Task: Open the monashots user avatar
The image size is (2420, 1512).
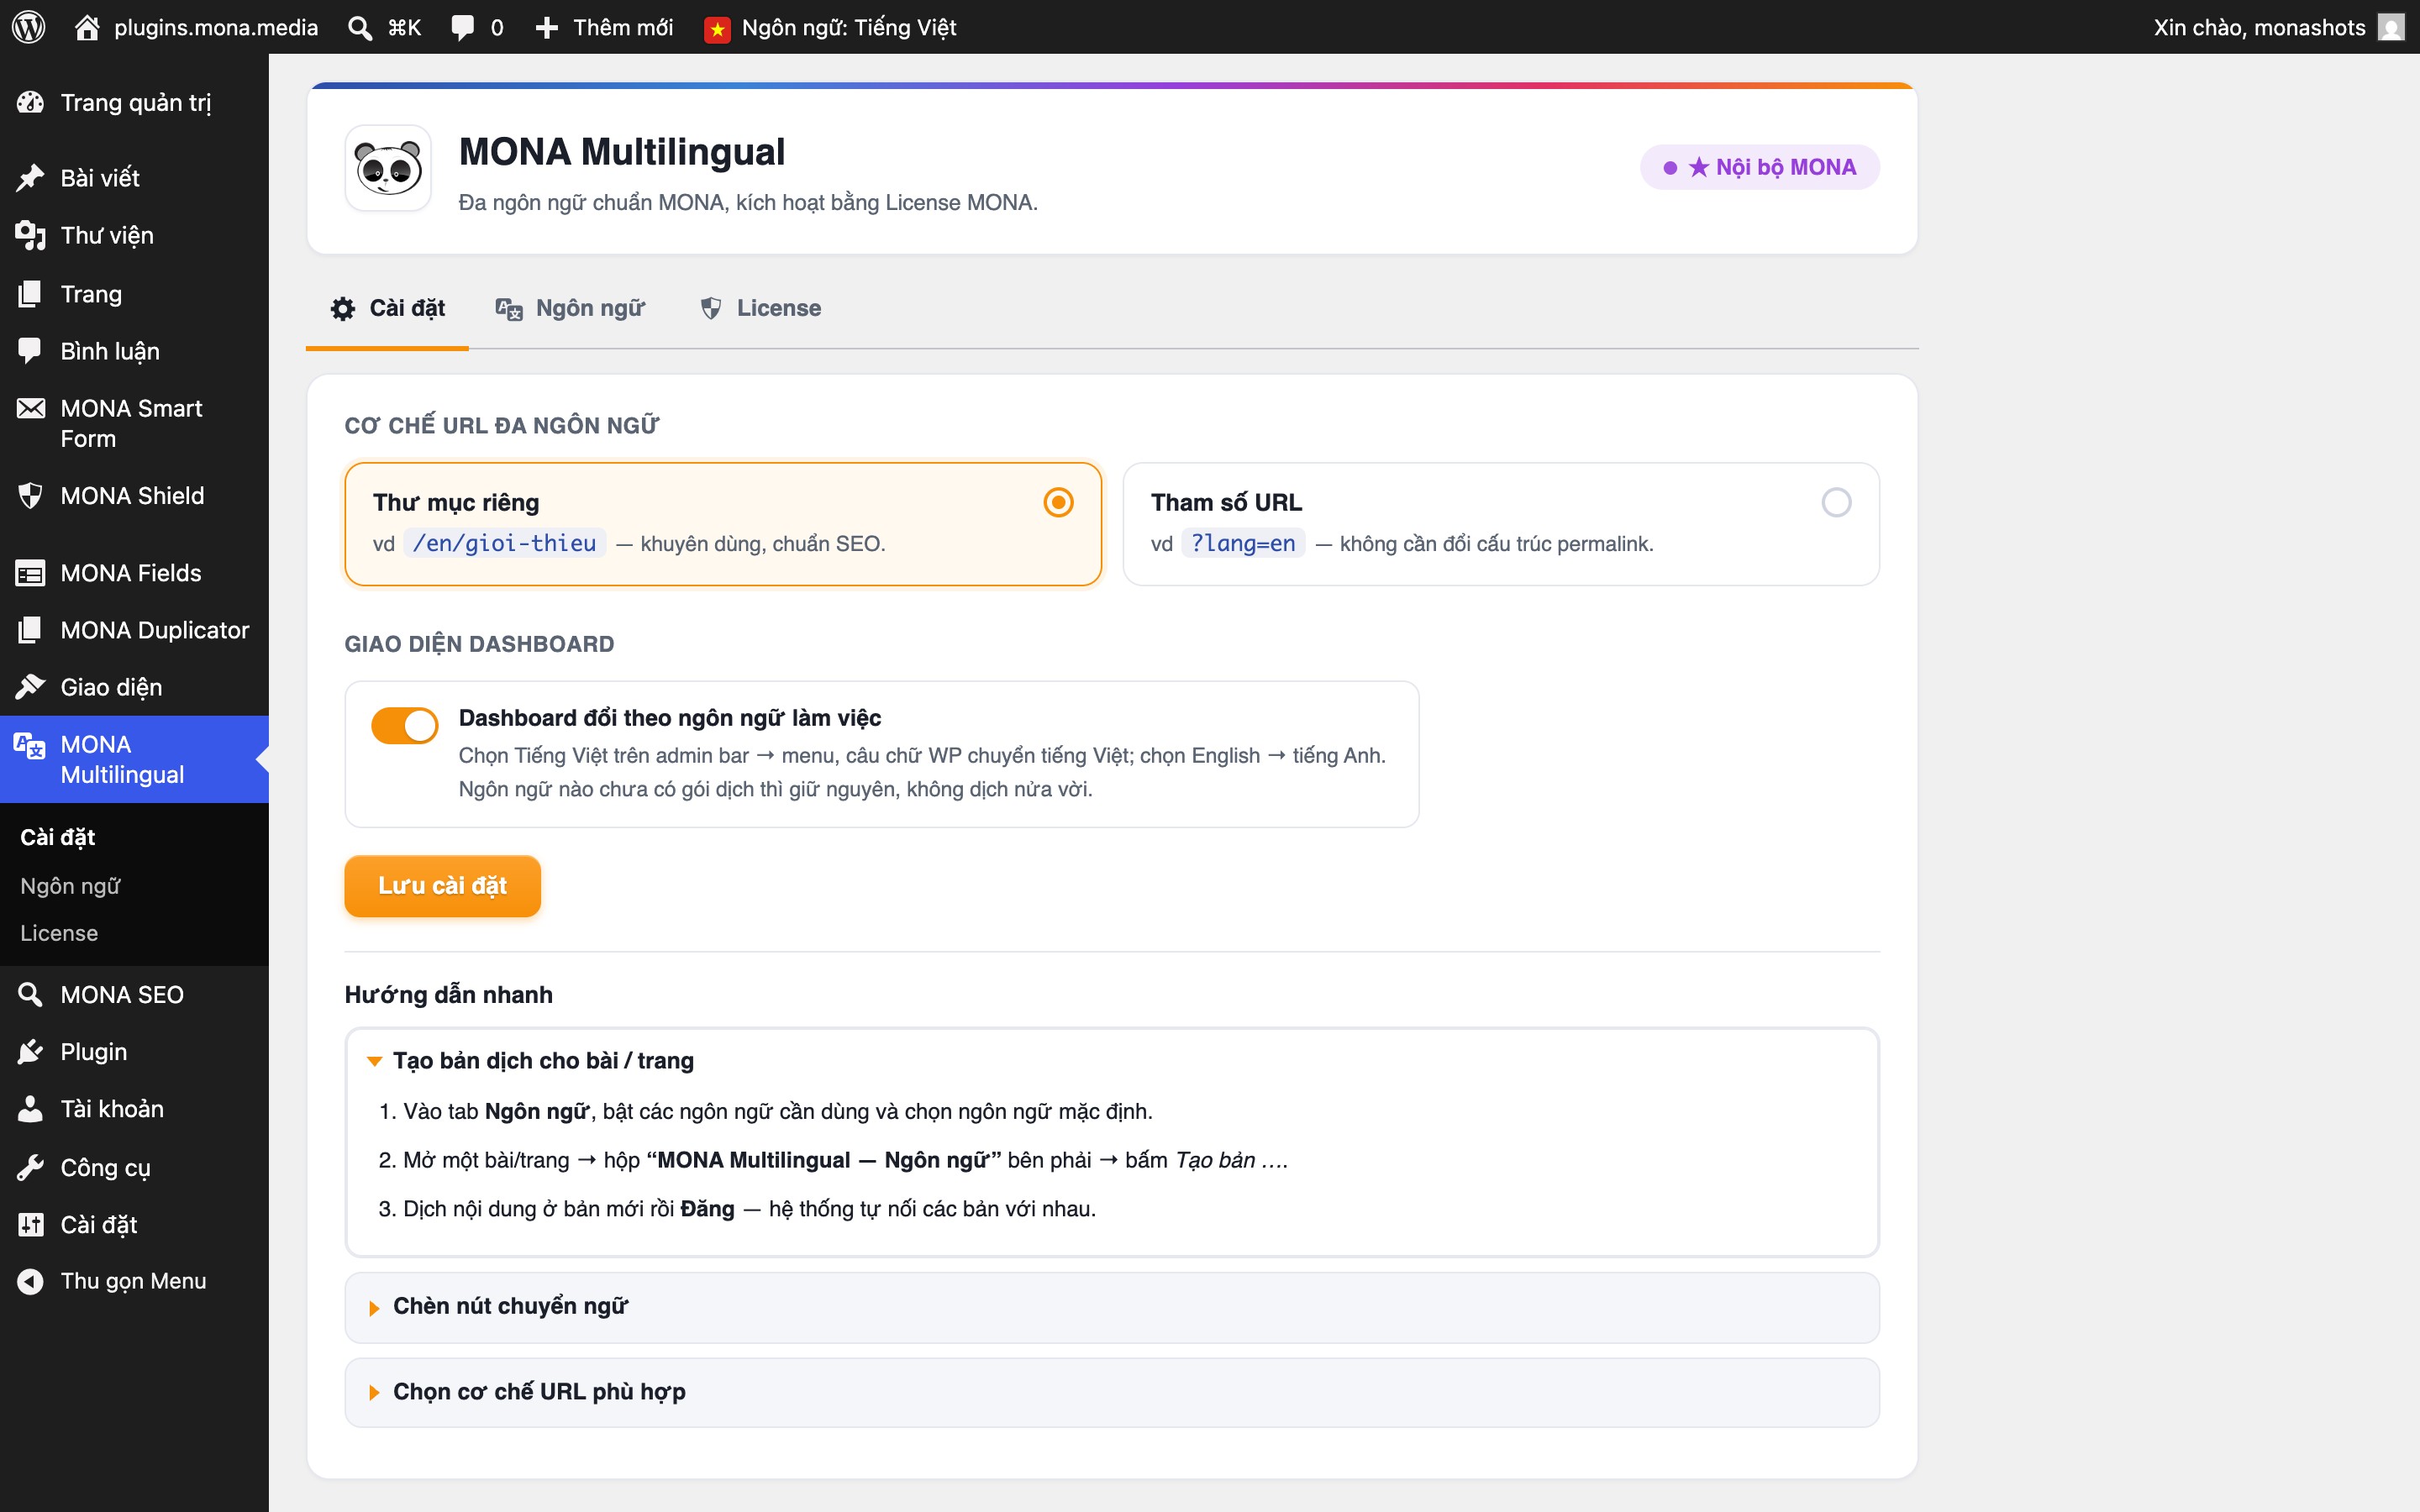Action: pyautogui.click(x=2391, y=27)
